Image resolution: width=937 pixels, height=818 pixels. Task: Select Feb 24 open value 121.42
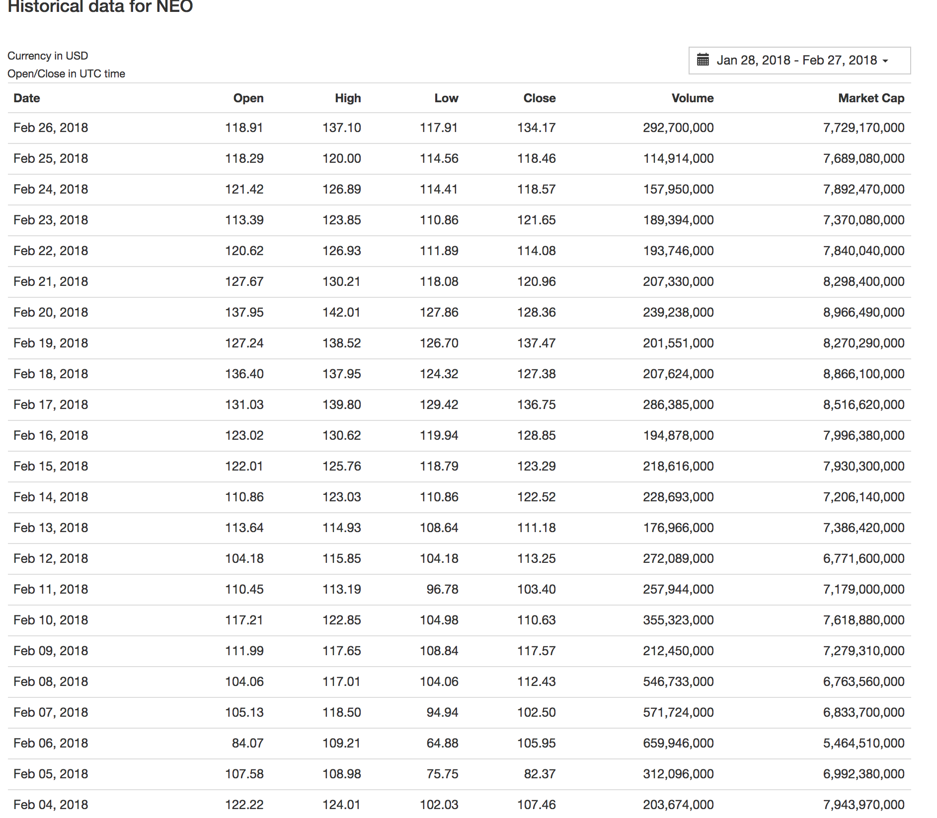pyautogui.click(x=244, y=190)
